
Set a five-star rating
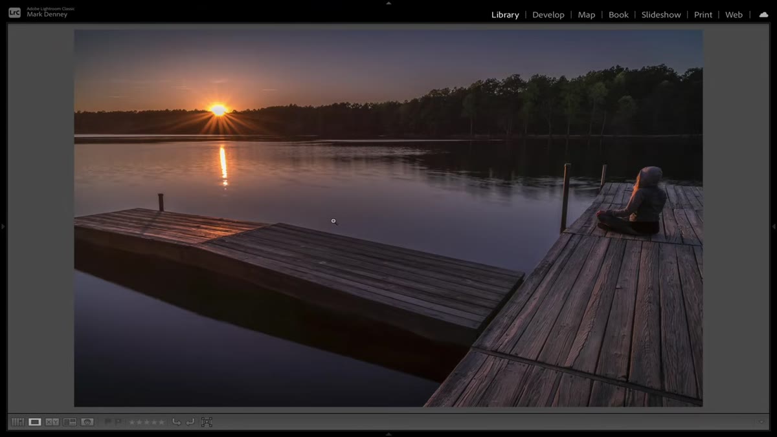(161, 422)
